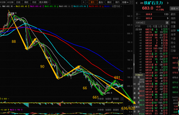The height and width of the screenshot is (115, 179).
Task: Select the 铁矿石主力 contract title
Action: point(153,3)
